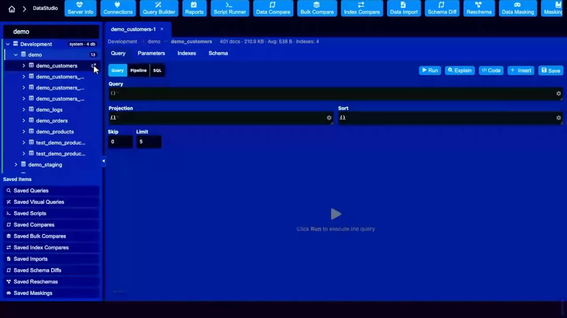Open Connections from the toolbar
This screenshot has width=567, height=318.
(x=118, y=8)
